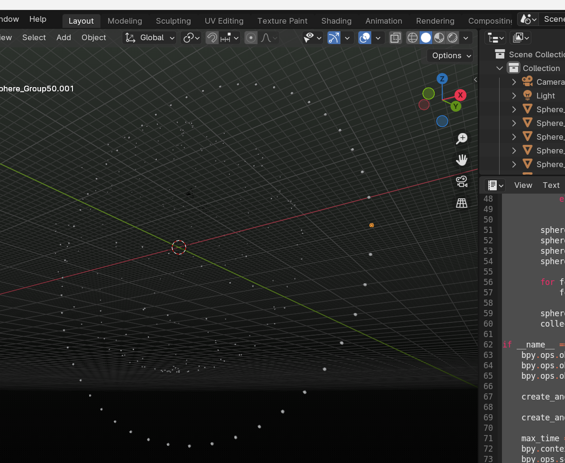
Task: Expand the Light item in Outliner
Action: (x=514, y=96)
